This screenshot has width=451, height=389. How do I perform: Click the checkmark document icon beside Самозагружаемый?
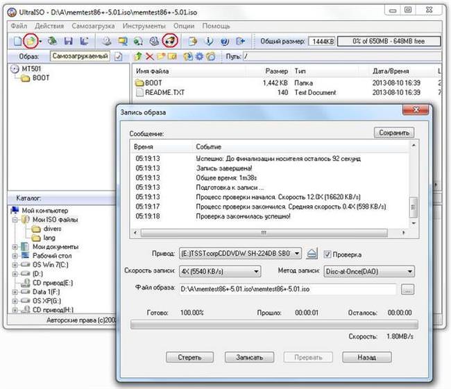coord(118,56)
